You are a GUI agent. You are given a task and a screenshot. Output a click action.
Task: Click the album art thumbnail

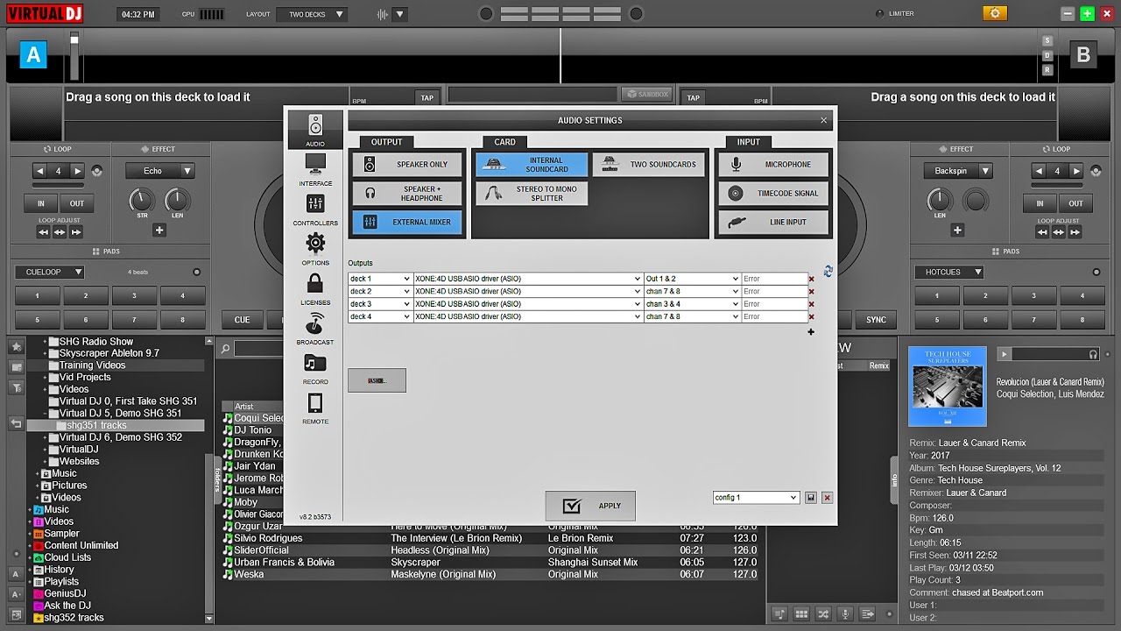tap(948, 386)
